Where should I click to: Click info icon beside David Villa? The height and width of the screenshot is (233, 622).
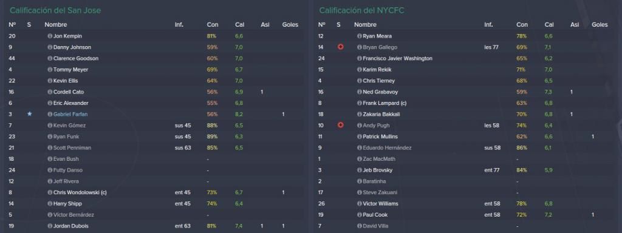(x=360, y=226)
